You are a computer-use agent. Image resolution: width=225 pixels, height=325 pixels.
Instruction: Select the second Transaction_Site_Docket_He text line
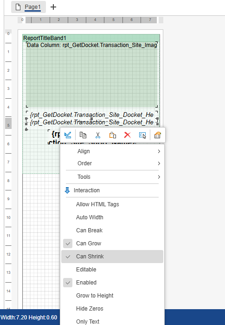coord(92,122)
